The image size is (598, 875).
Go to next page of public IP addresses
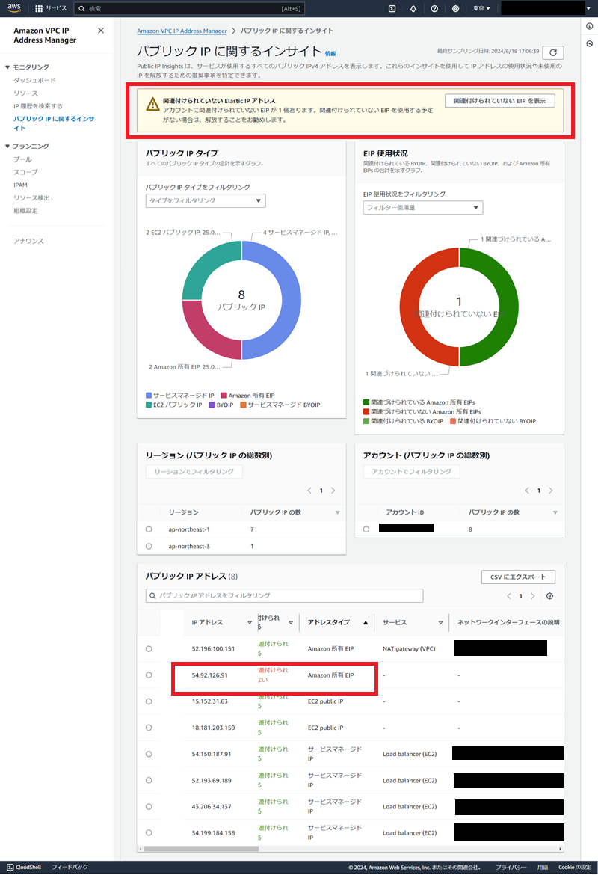coord(533,596)
